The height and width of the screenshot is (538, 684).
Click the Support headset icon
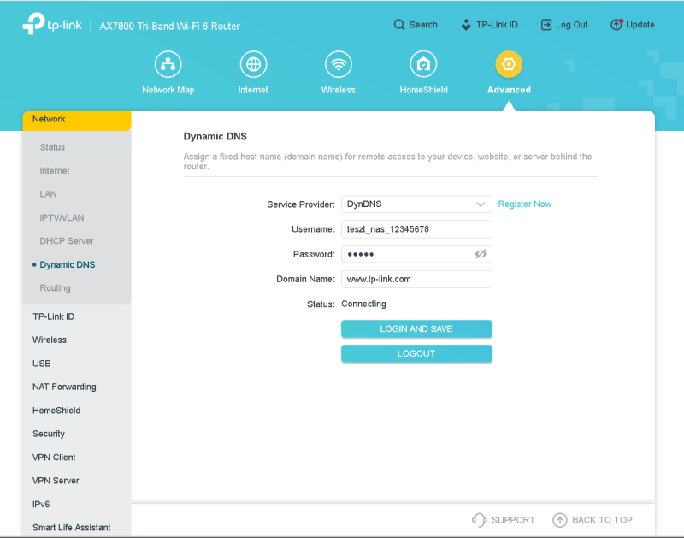click(479, 520)
